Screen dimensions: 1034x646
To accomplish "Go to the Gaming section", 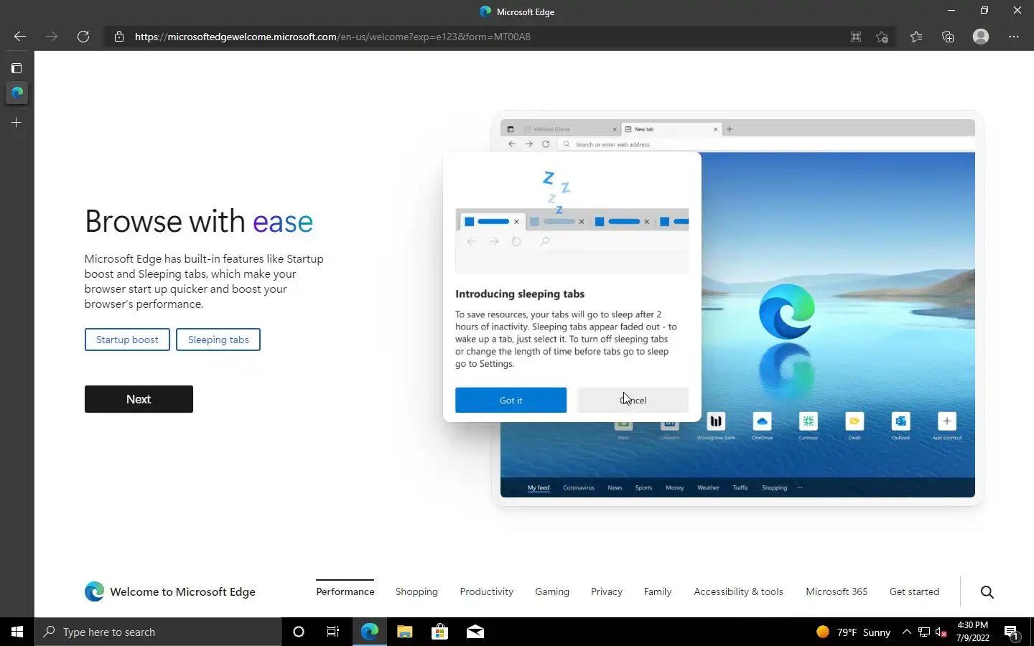I will (552, 591).
